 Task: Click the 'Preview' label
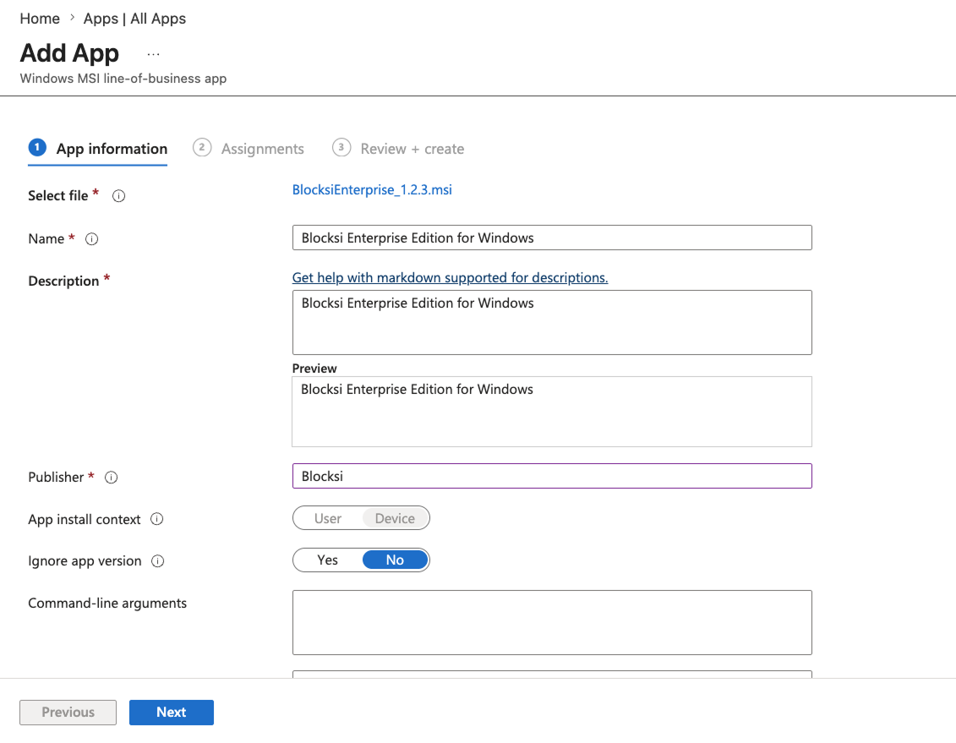click(314, 369)
